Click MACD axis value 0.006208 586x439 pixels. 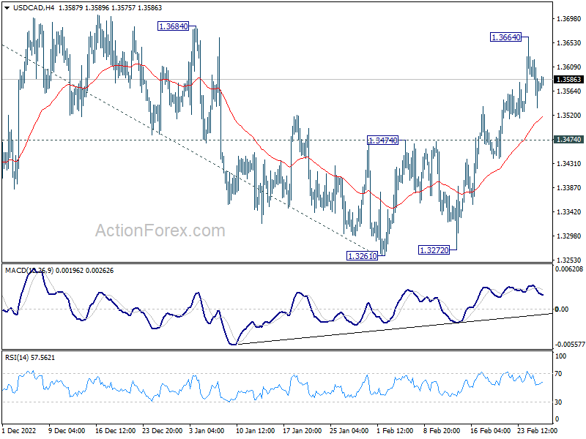point(569,269)
